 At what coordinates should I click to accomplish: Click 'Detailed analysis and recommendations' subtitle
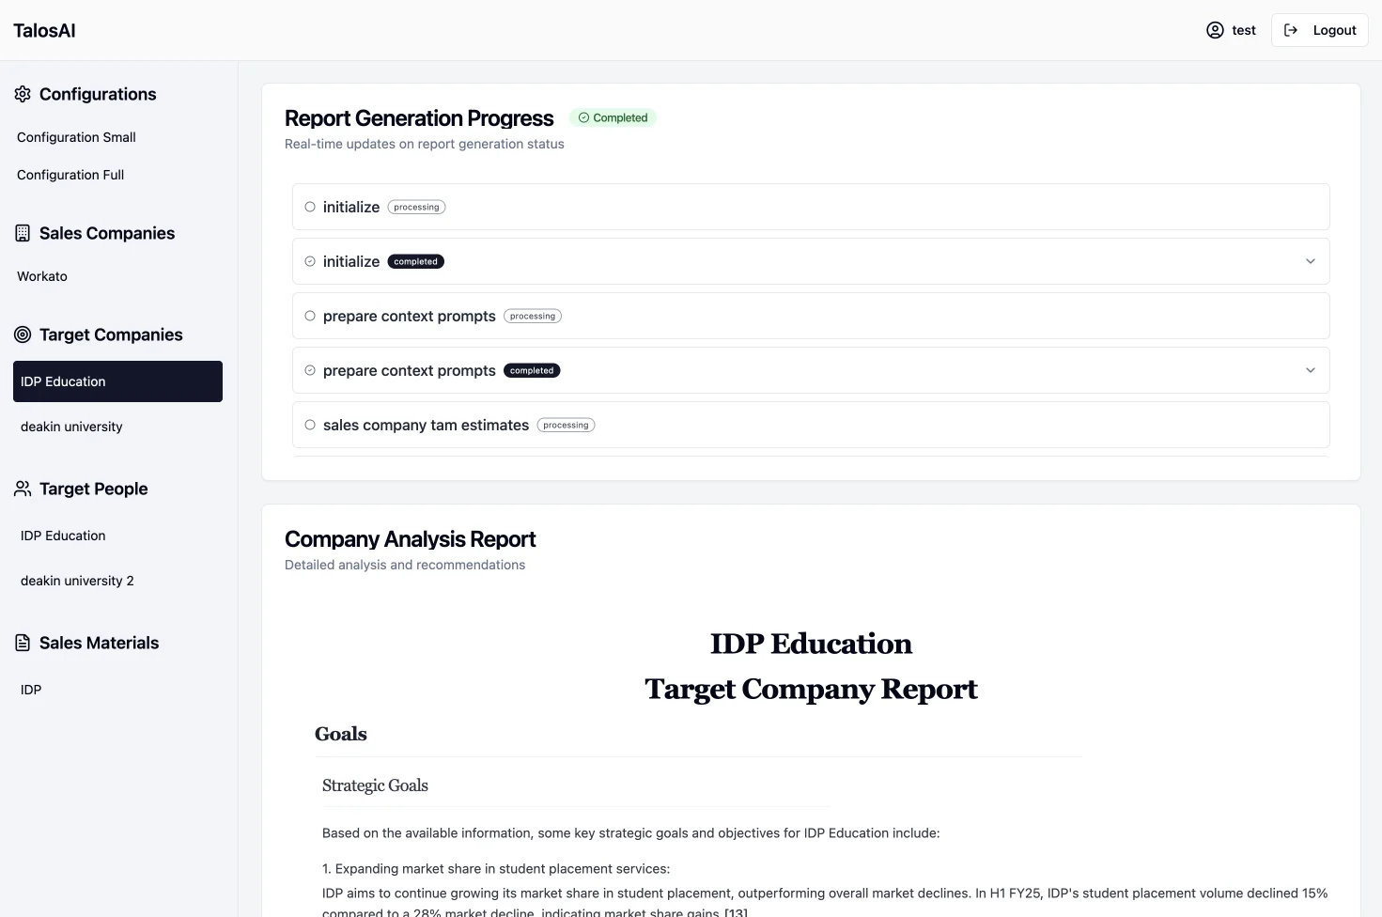point(405,565)
